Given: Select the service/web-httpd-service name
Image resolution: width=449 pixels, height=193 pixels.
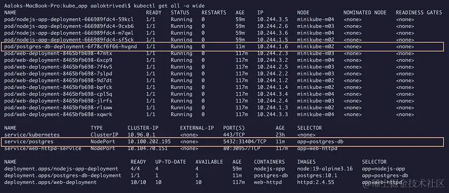Looking at the screenshot, I should pyautogui.click(x=43, y=149).
